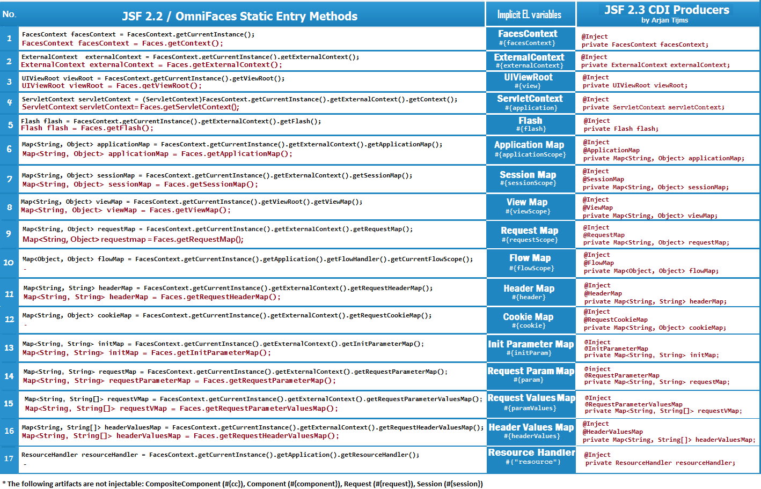Select 'private ExternalContext externalContext;' injection

pos(655,65)
